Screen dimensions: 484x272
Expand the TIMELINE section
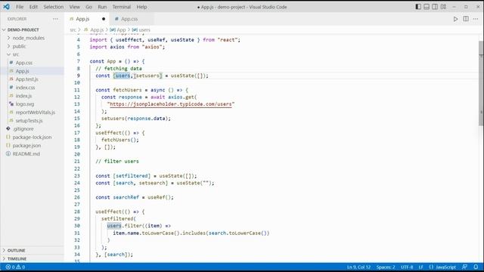click(17, 258)
